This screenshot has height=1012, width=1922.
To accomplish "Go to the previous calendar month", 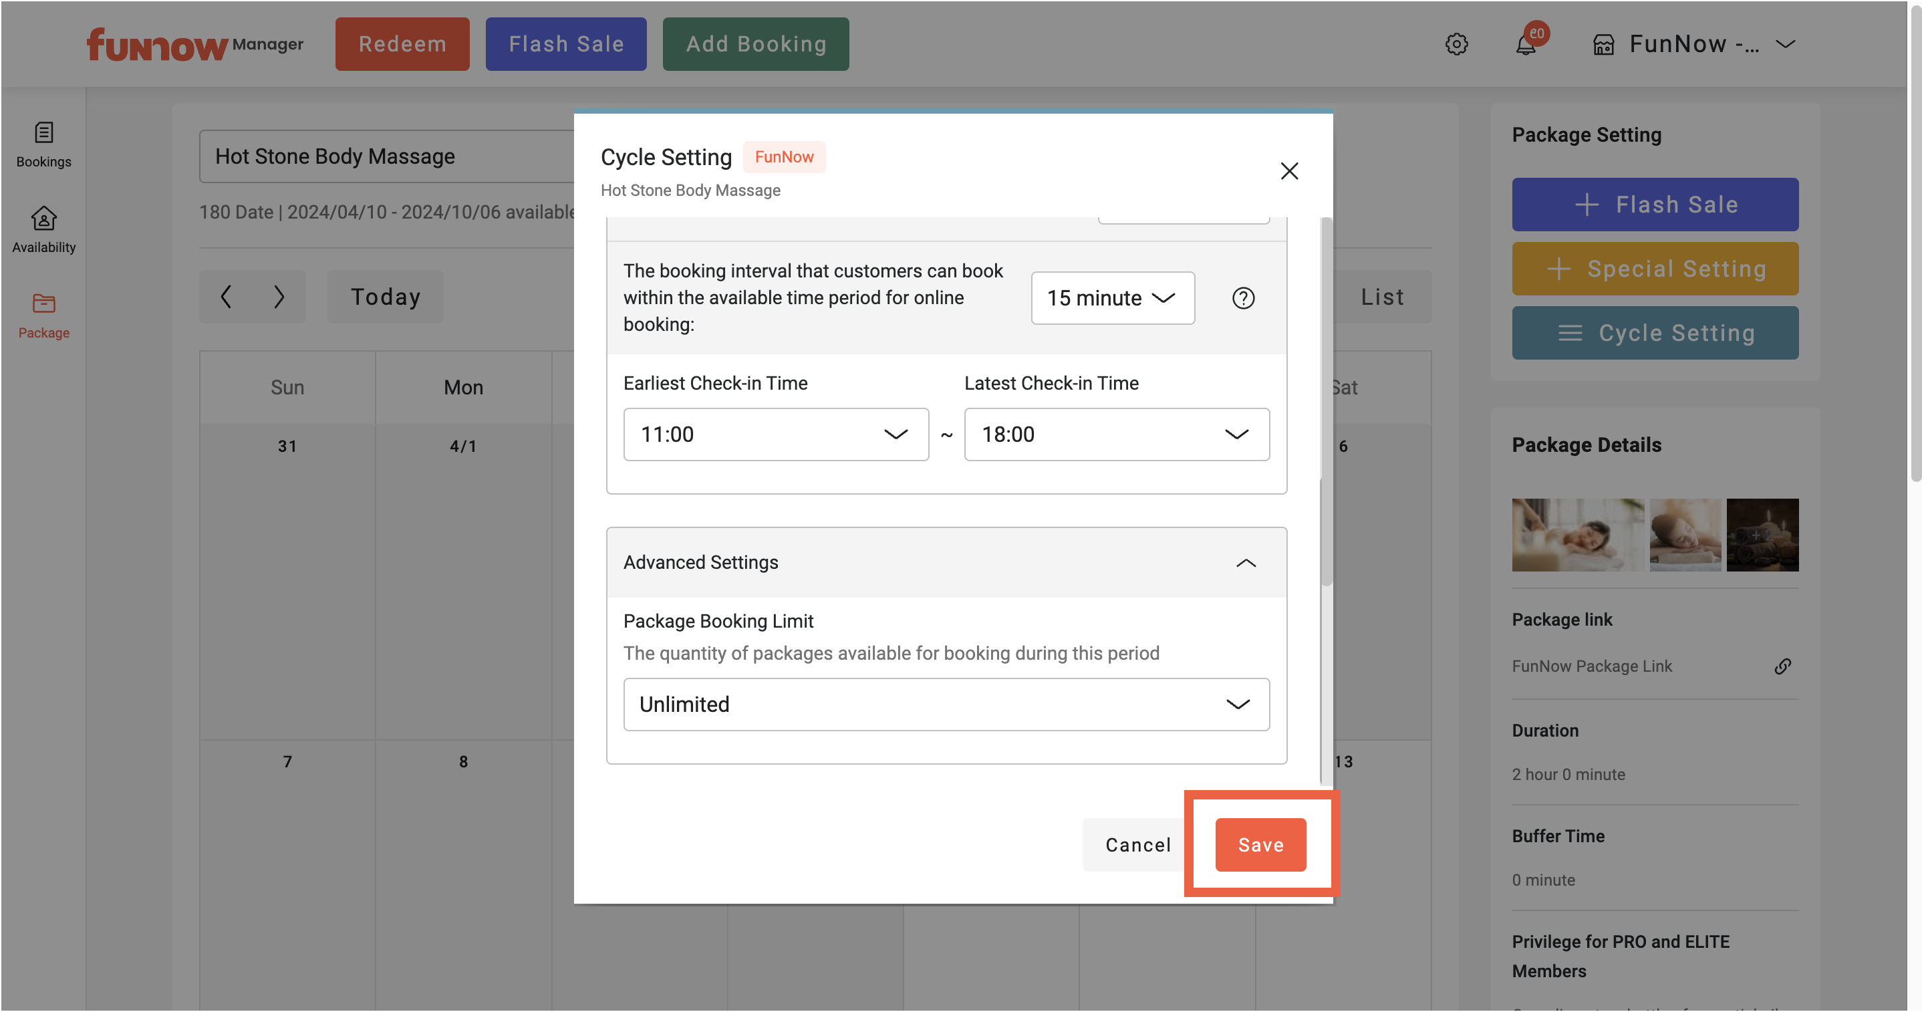I will point(226,296).
